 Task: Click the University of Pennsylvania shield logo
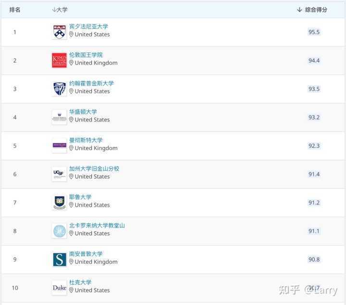(x=59, y=32)
